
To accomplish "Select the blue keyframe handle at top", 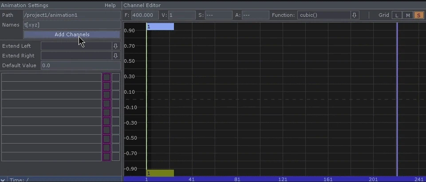I will click(x=160, y=27).
